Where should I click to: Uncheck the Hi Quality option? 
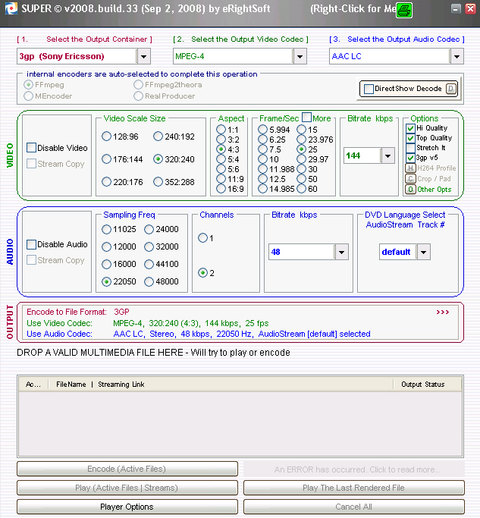(x=410, y=128)
